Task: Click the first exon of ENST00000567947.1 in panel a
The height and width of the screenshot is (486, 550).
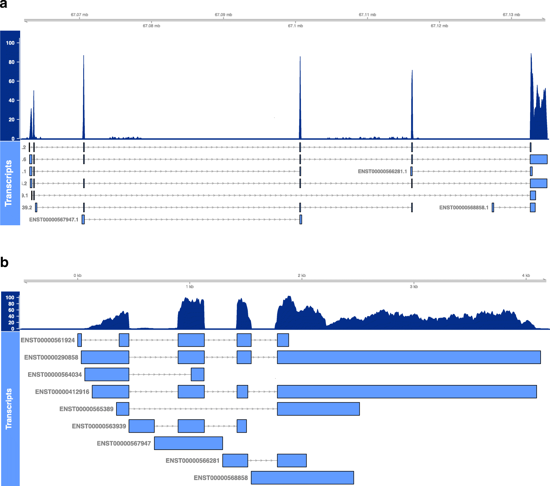Action: pyautogui.click(x=83, y=220)
